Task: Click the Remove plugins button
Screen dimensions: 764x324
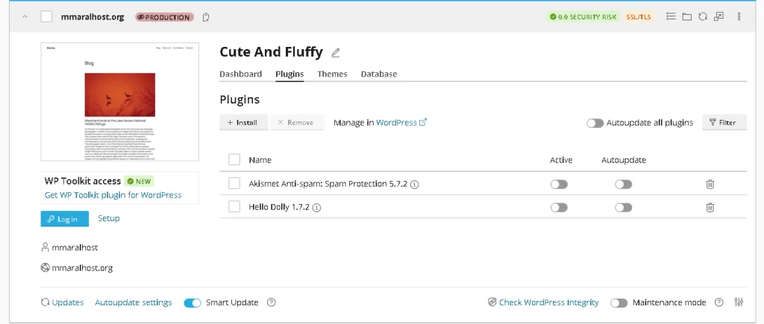Action: [297, 123]
